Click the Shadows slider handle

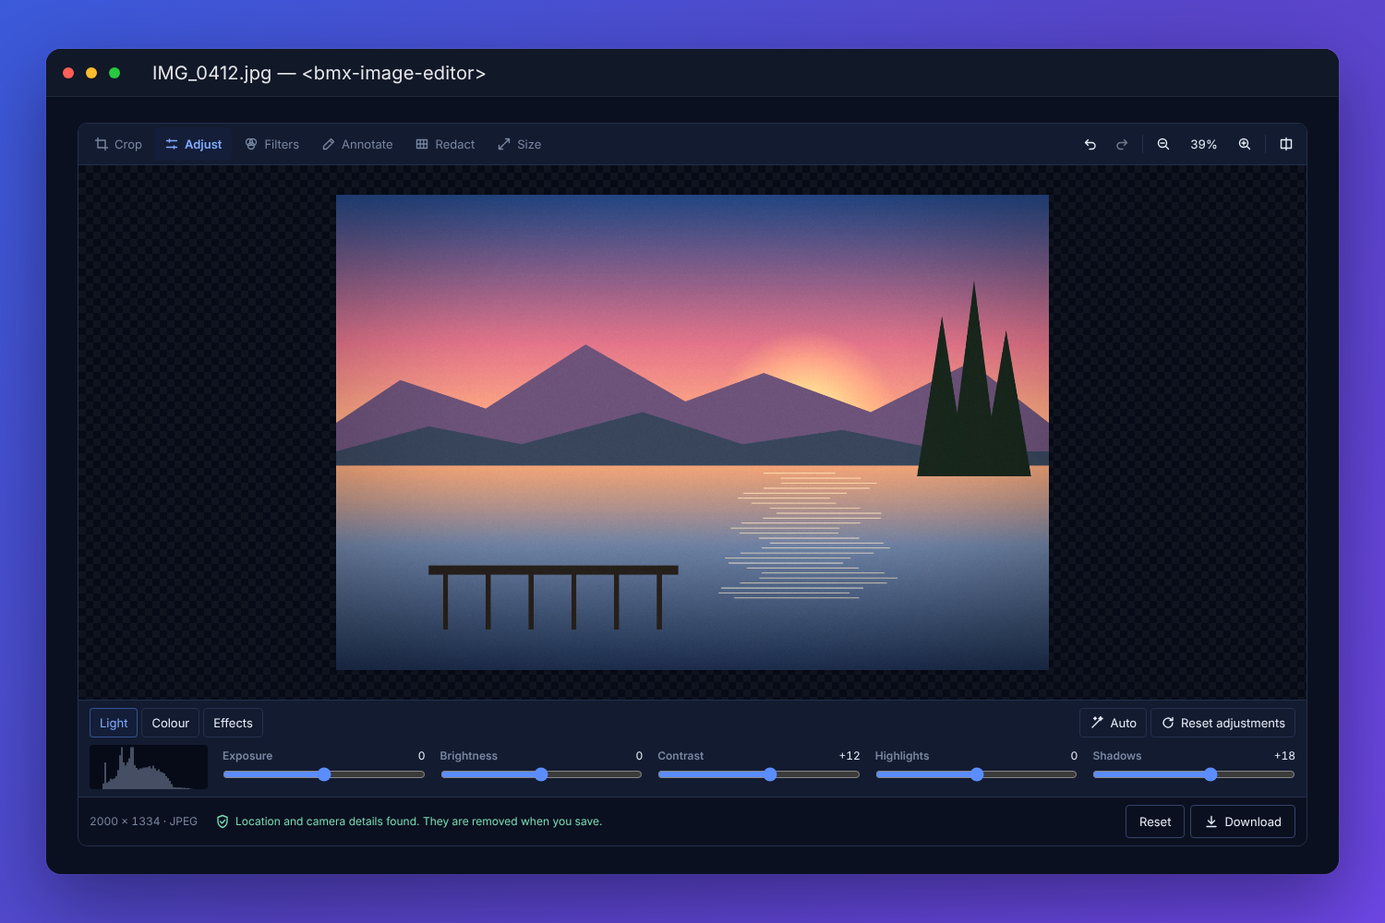1210,774
